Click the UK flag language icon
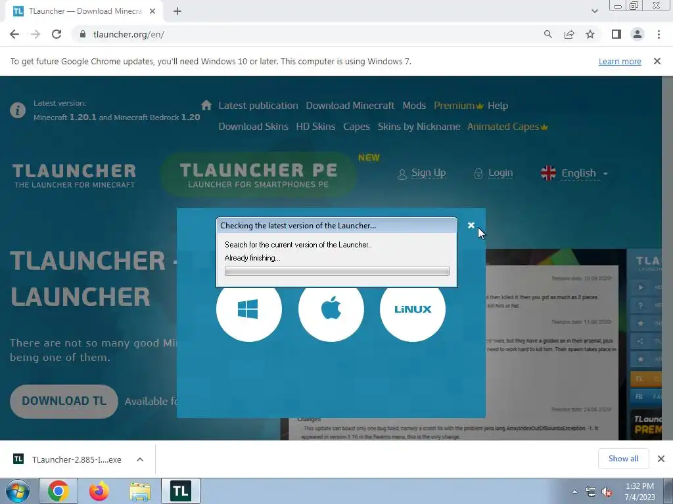The height and width of the screenshot is (504, 673). [x=548, y=173]
